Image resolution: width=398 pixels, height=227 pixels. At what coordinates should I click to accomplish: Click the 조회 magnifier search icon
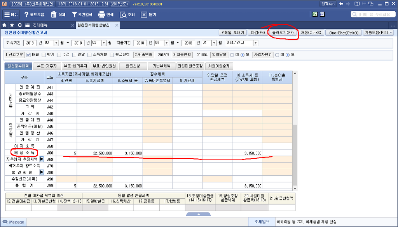tap(123, 15)
